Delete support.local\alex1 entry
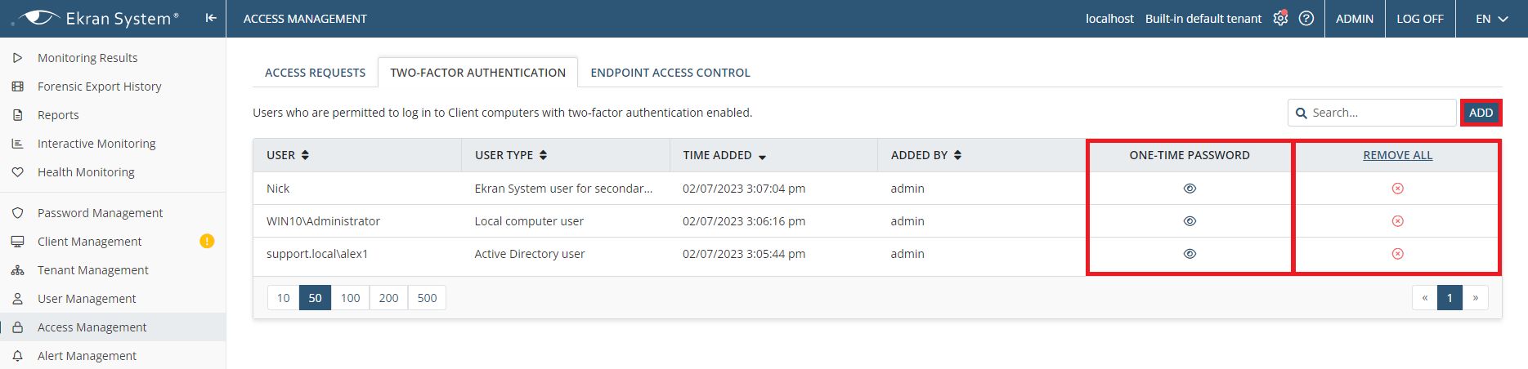 [1397, 254]
